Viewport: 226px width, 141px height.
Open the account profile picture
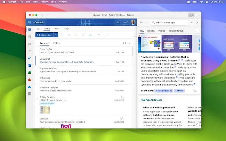[x=133, y=22]
